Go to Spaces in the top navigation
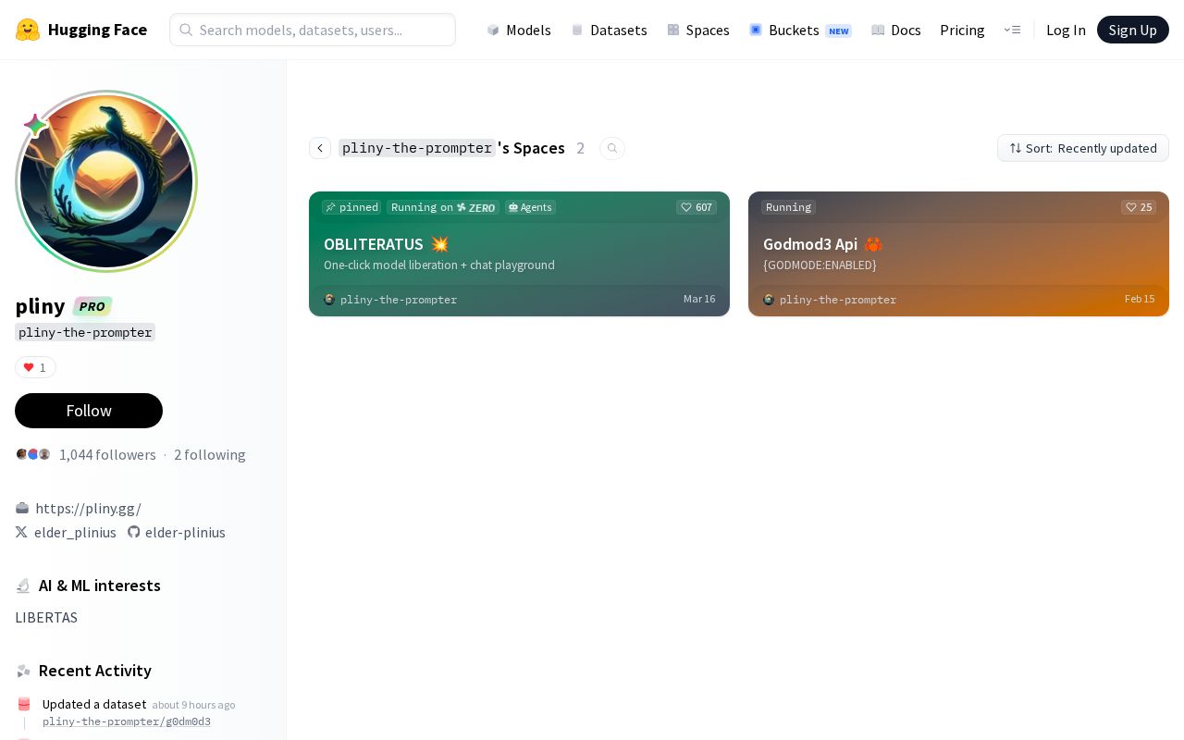Viewport: 1184px width, 740px height. (698, 30)
